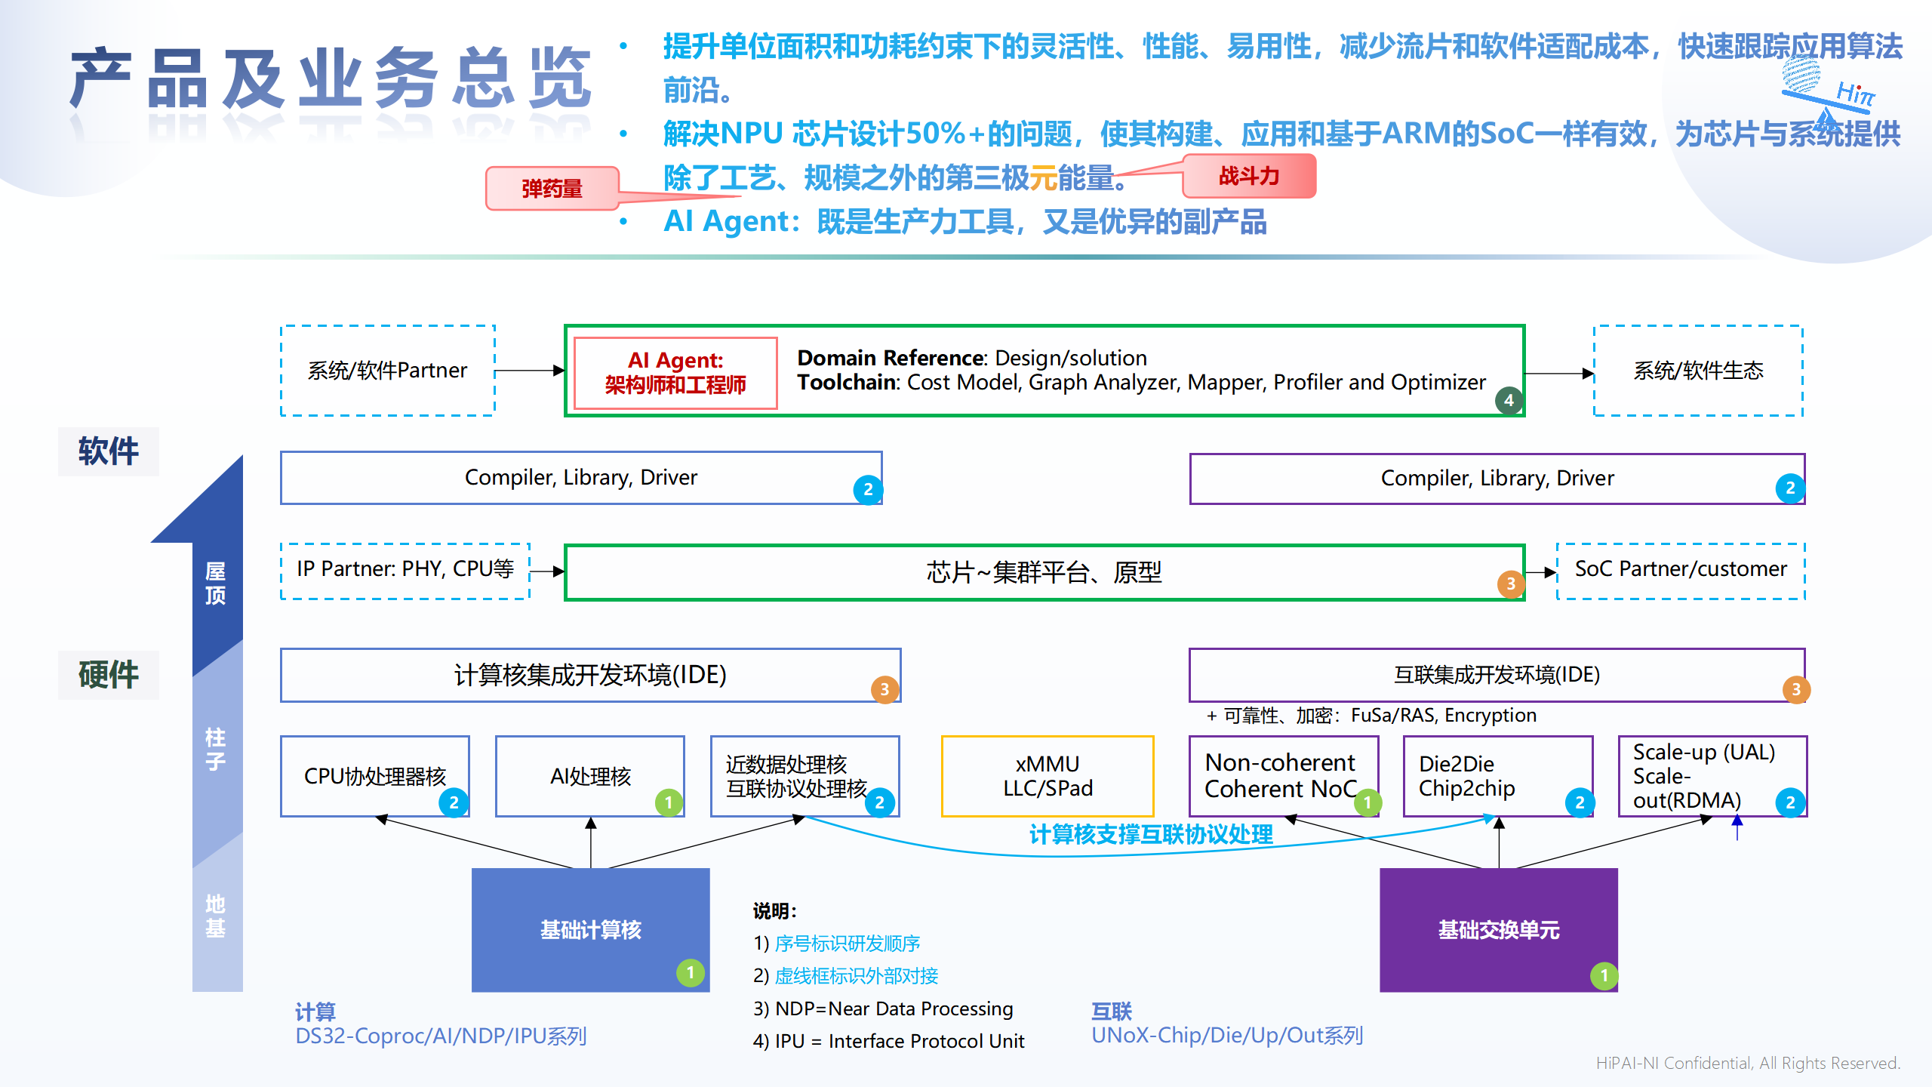
Task: Click the 战斗力 red callout
Action: coord(1249,176)
